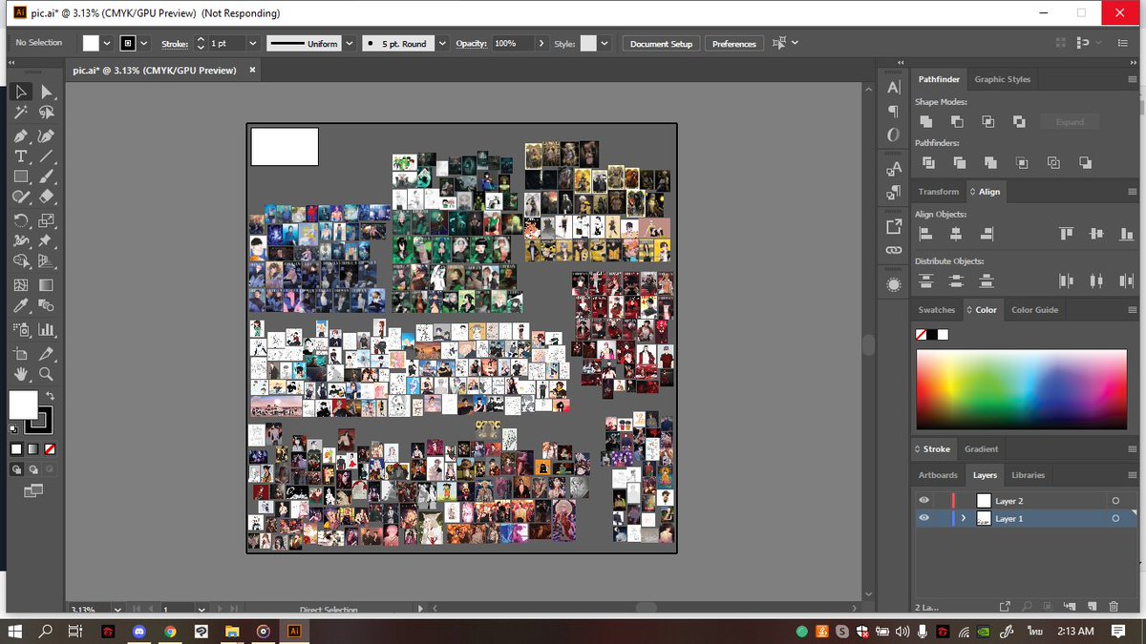Select the Direct Selection tool
Screen dimensions: 1146x644
pos(46,92)
